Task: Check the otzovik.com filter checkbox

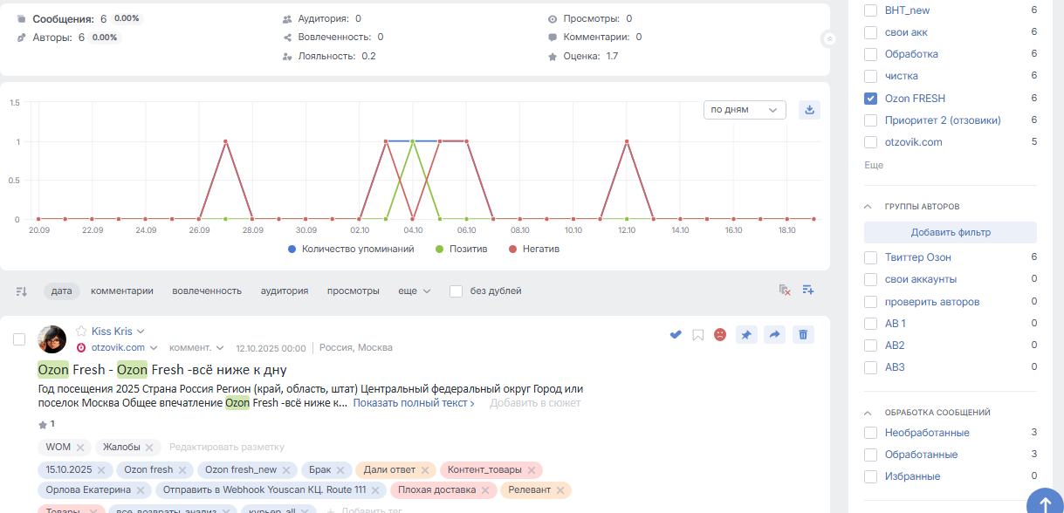Action: coord(870,142)
